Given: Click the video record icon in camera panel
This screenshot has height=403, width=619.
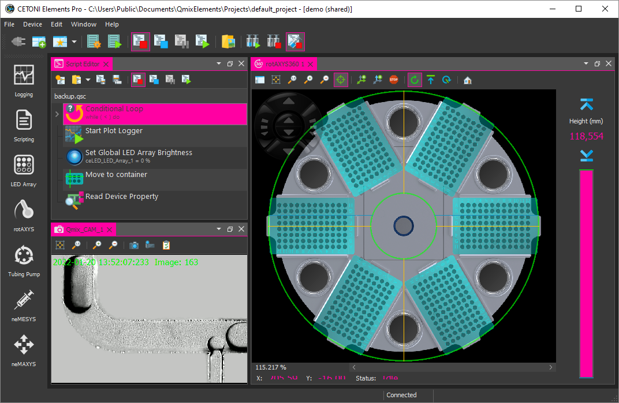Looking at the screenshot, I should pyautogui.click(x=150, y=245).
